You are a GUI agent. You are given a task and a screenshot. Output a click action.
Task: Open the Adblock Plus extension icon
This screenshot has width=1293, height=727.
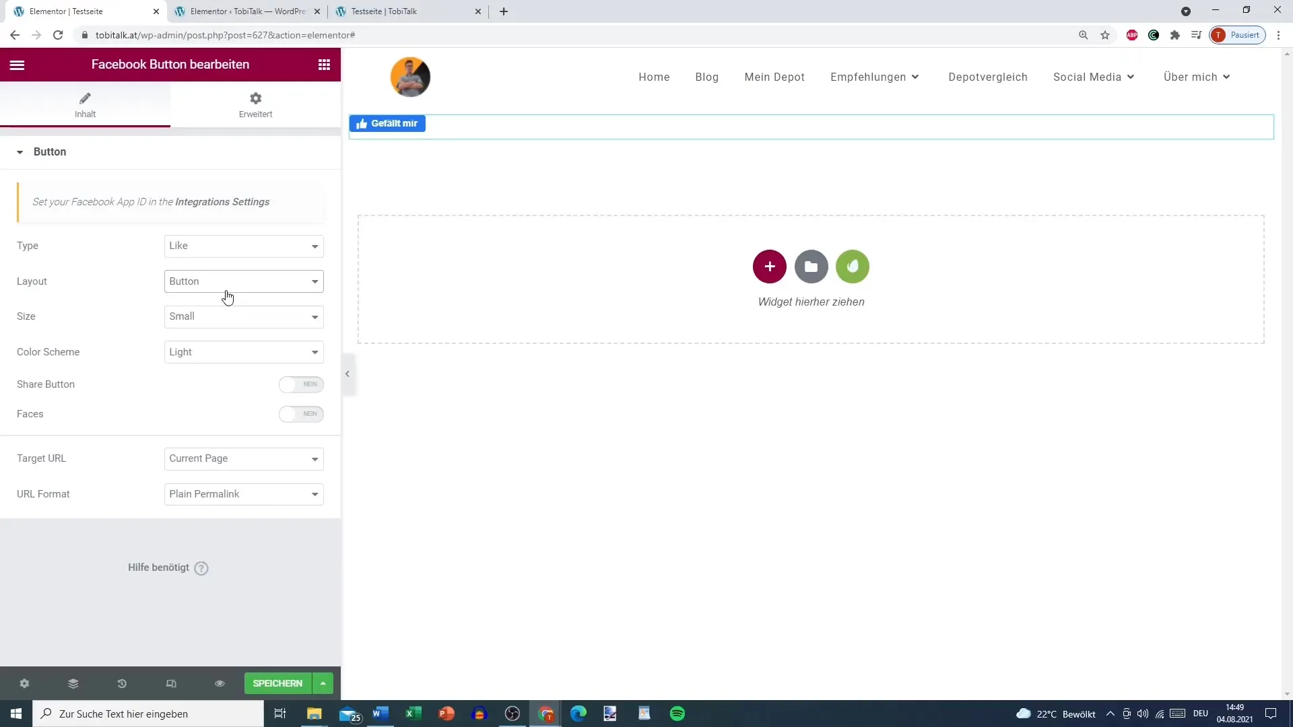1132,35
